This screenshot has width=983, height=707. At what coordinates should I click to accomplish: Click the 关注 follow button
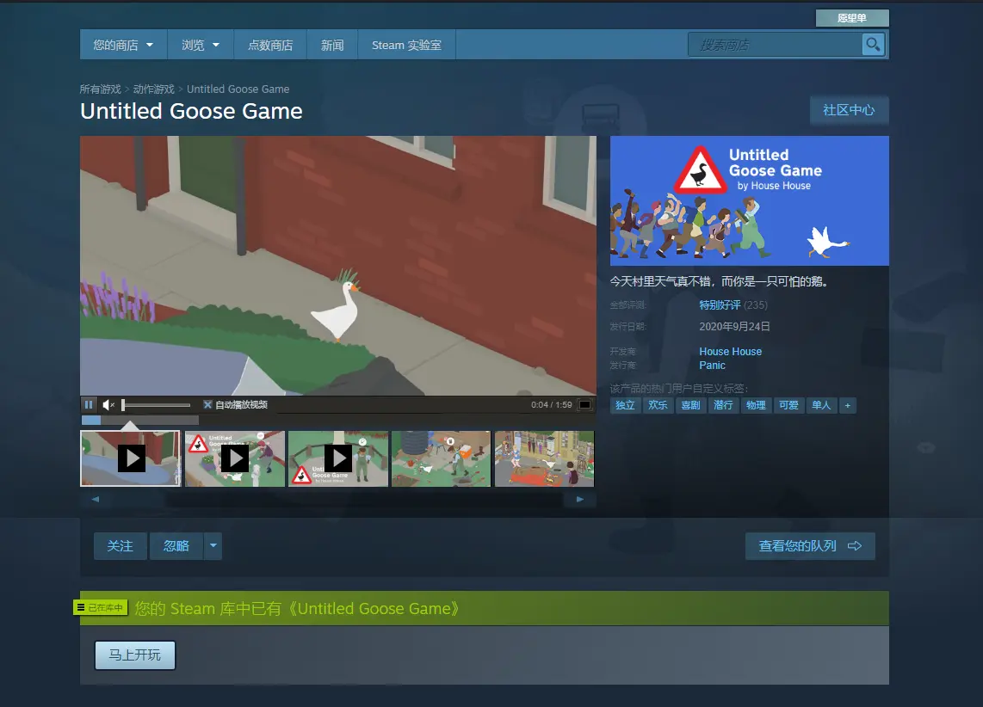(120, 546)
